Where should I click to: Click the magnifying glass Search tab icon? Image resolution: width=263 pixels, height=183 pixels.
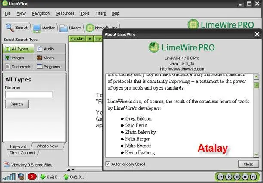[x=10, y=28]
